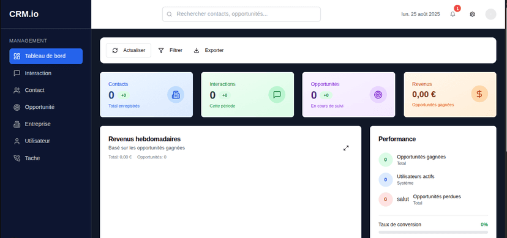This screenshot has height=238, width=507.
Task: Click the Taux de conversion progress bar
Action: (x=434, y=232)
